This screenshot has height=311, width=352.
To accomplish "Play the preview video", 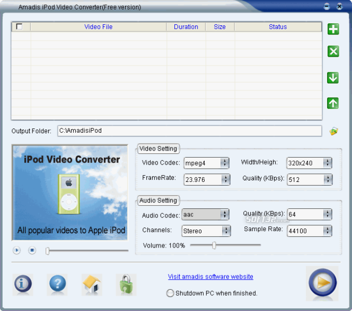I will (x=16, y=250).
